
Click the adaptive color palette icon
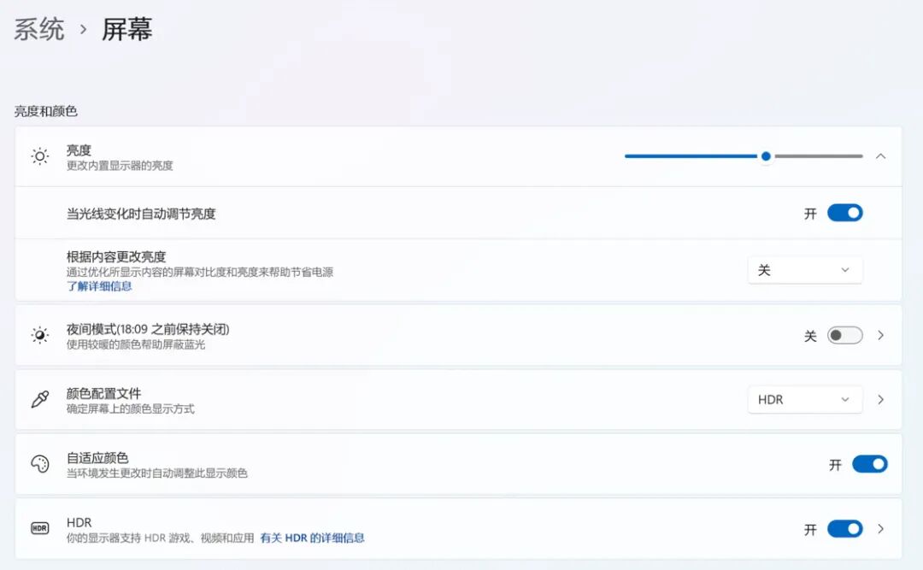tap(40, 464)
